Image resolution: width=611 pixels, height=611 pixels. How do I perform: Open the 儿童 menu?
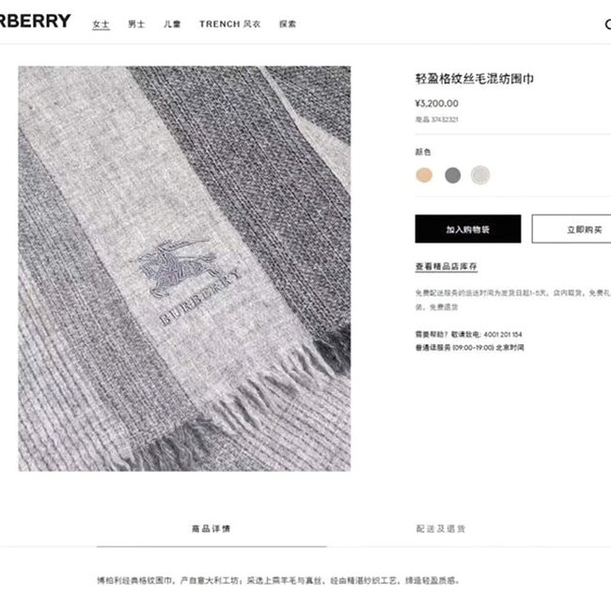click(172, 24)
